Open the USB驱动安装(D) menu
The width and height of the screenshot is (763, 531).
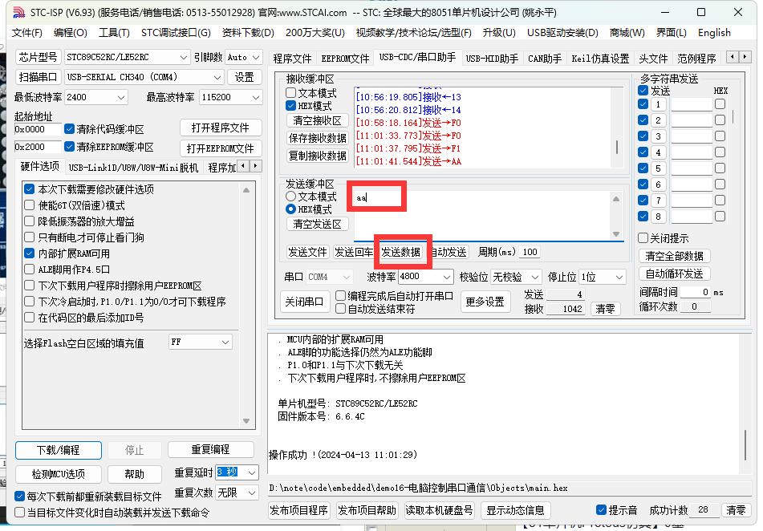point(562,33)
